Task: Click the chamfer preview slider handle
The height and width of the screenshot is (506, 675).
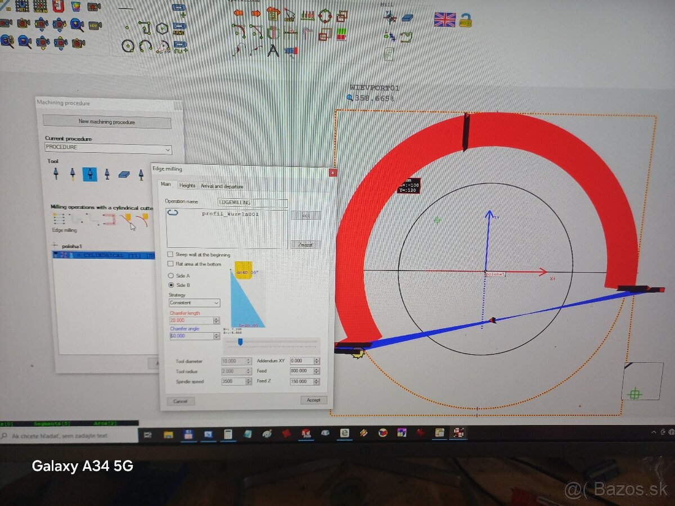Action: (x=241, y=341)
